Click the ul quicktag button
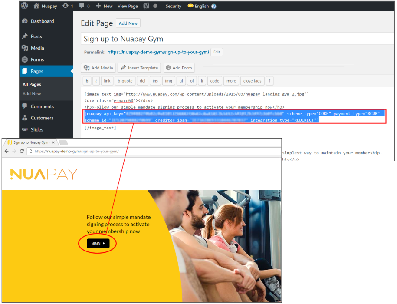Screen dimensions: 397x304 pyautogui.click(x=181, y=81)
